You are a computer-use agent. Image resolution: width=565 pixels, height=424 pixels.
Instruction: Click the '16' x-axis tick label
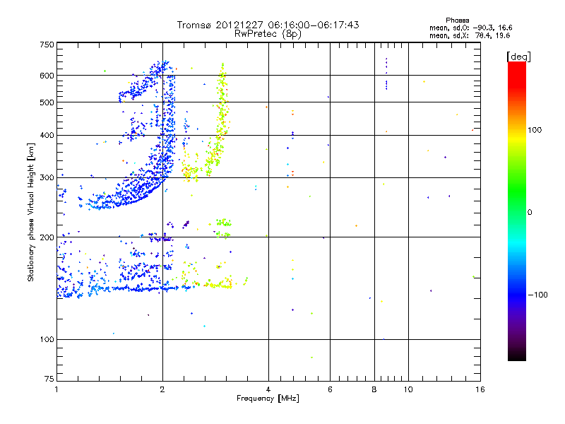480,389
